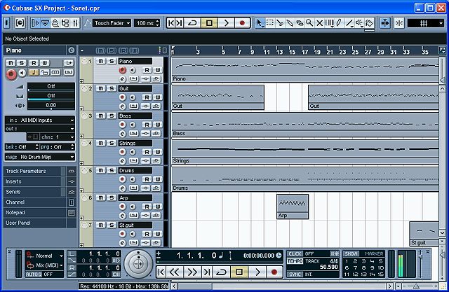Select the Zoom magnifier tool
449x292 pixels.
click(309, 23)
